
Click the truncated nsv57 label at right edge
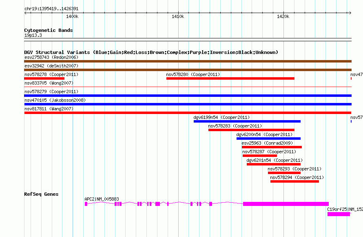coord(357,117)
